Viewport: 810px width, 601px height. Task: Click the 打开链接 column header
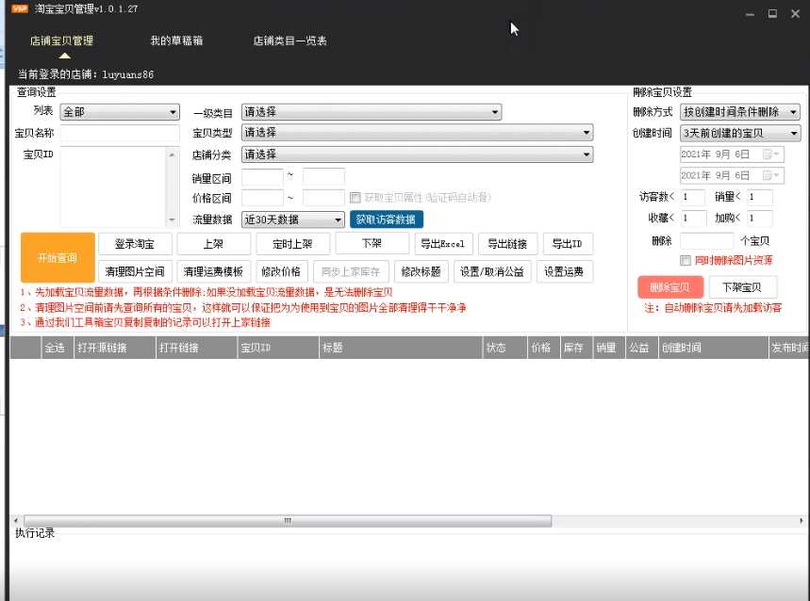[196, 348]
